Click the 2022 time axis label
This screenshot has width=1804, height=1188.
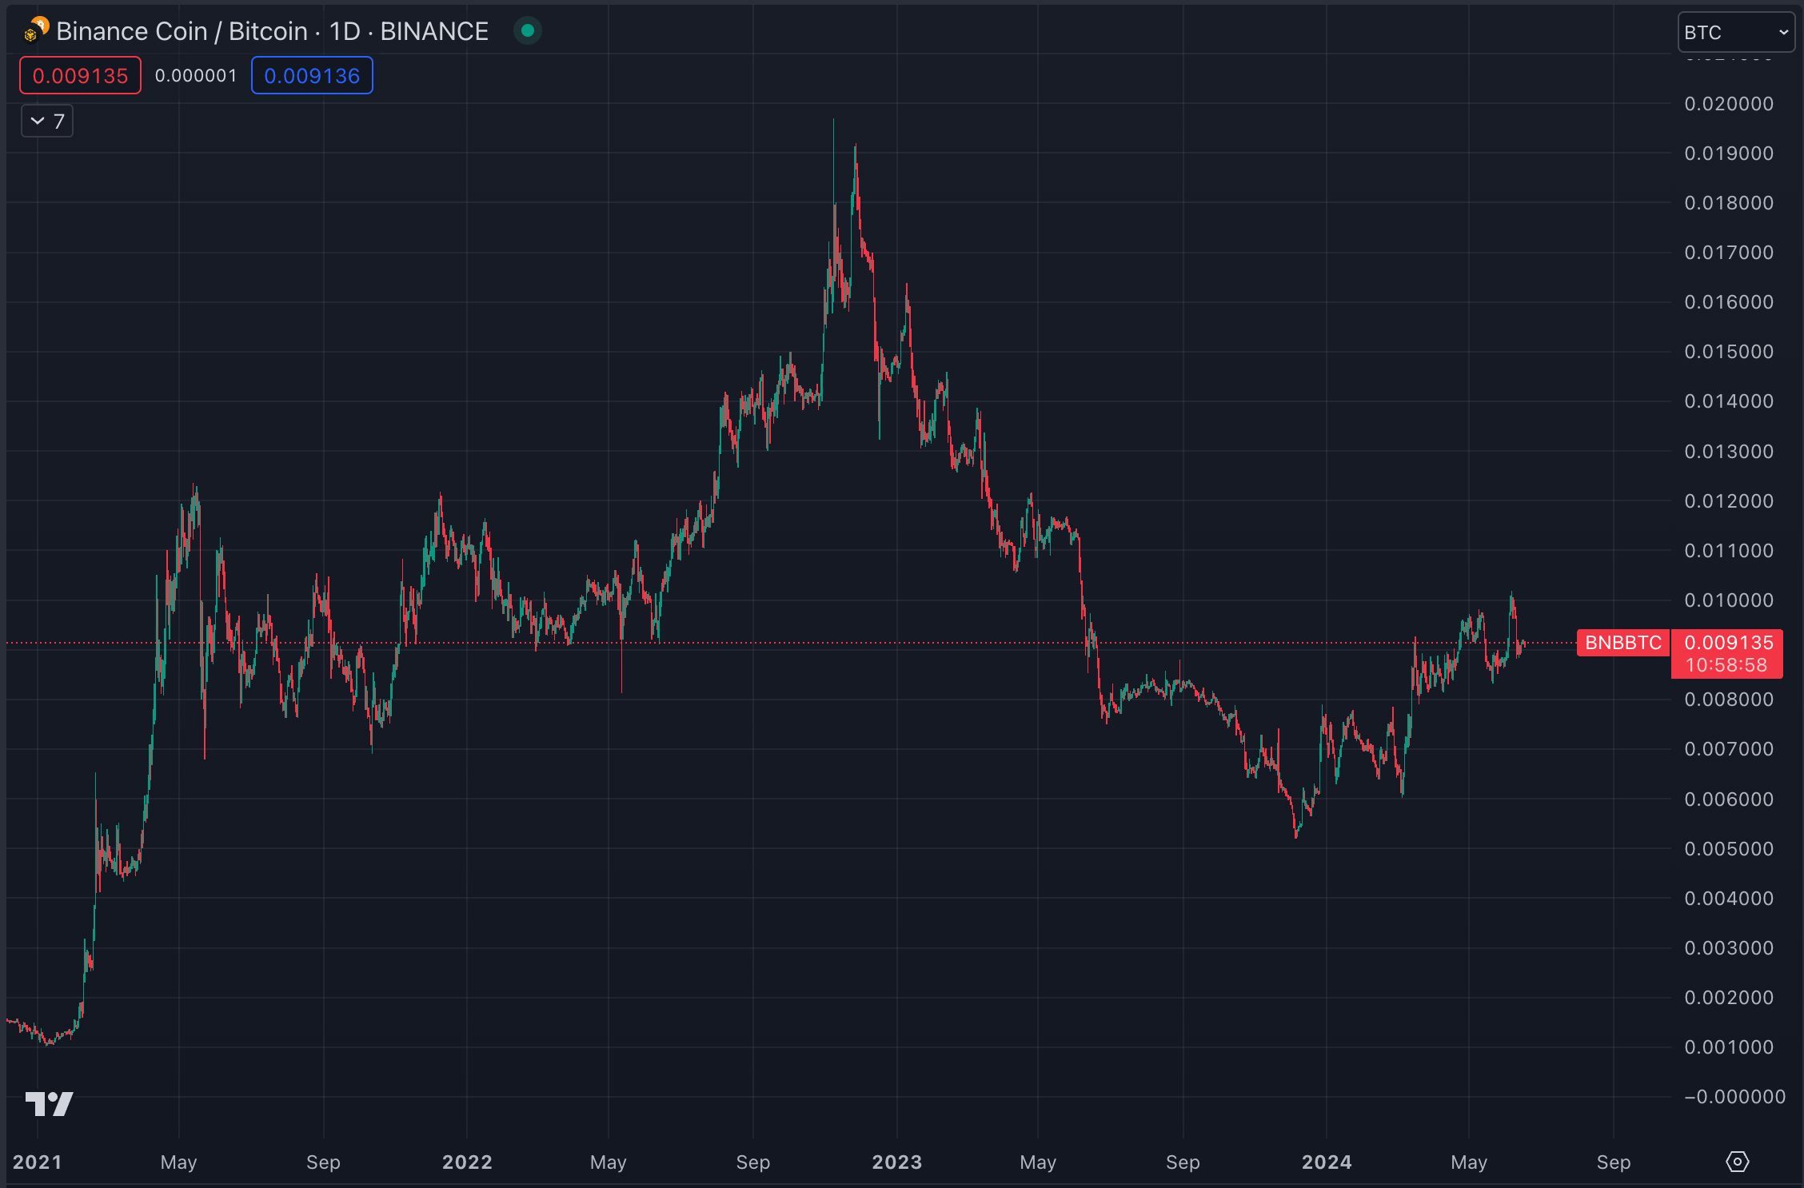pos(467,1162)
